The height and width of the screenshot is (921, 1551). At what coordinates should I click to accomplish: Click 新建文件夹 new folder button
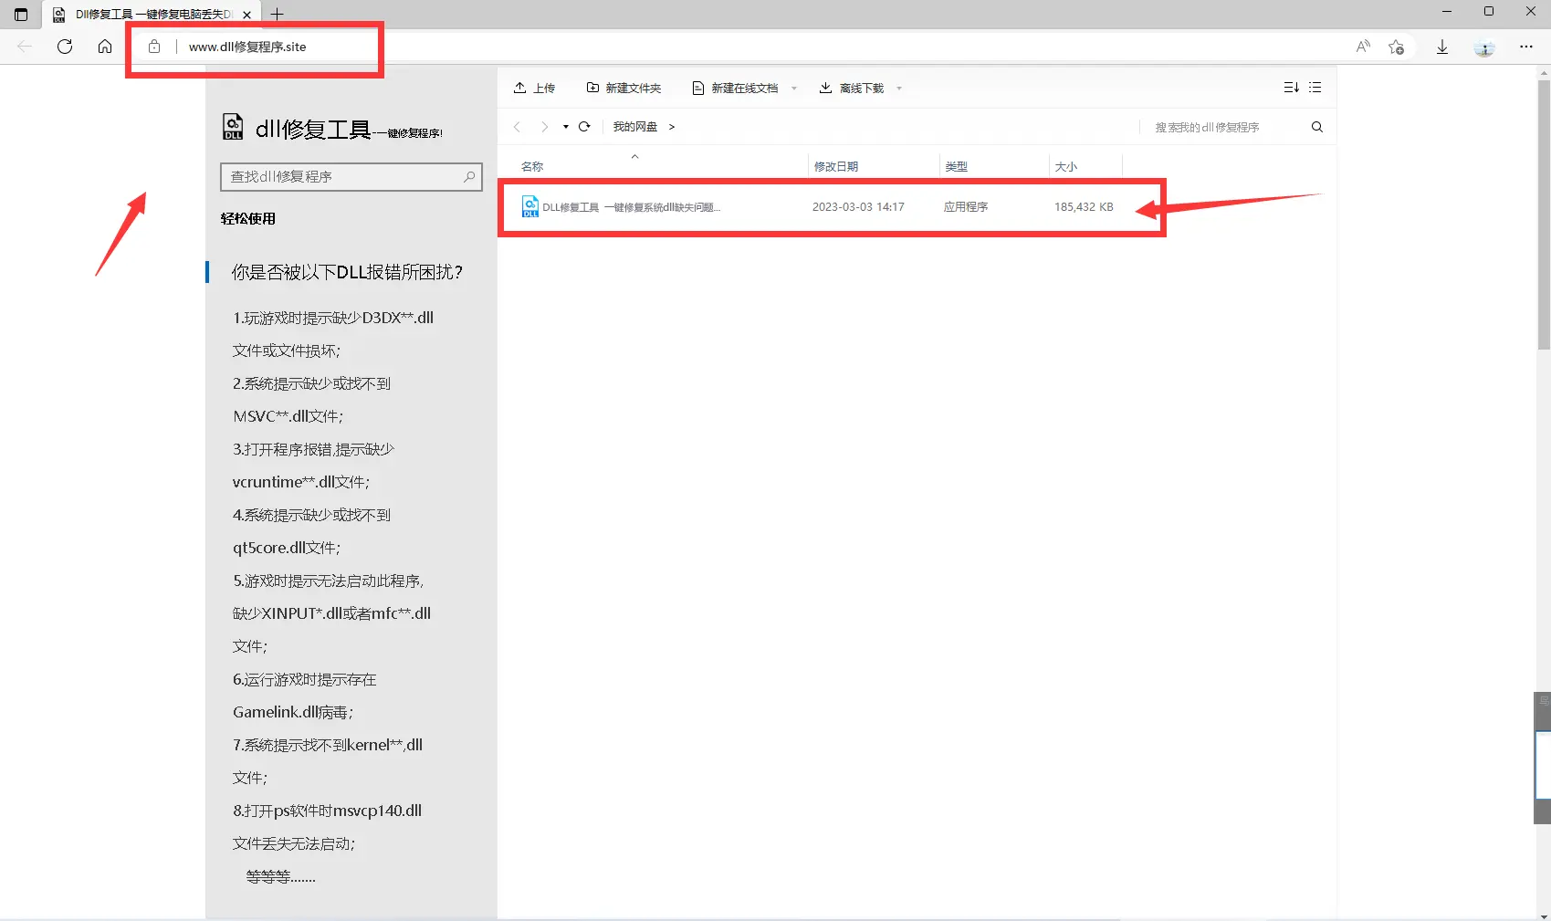coord(624,88)
